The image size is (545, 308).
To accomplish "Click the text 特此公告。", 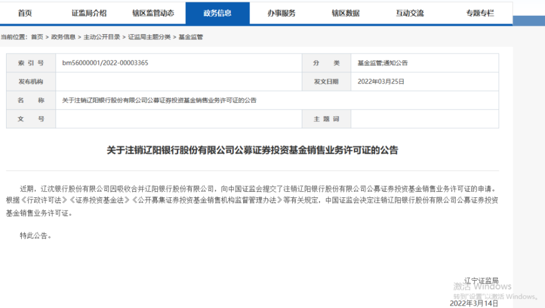I will click(x=36, y=235).
